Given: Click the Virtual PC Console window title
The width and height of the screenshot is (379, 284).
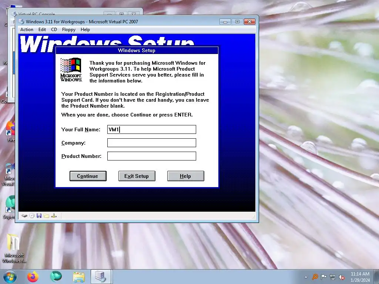Looking at the screenshot, I should point(37,14).
